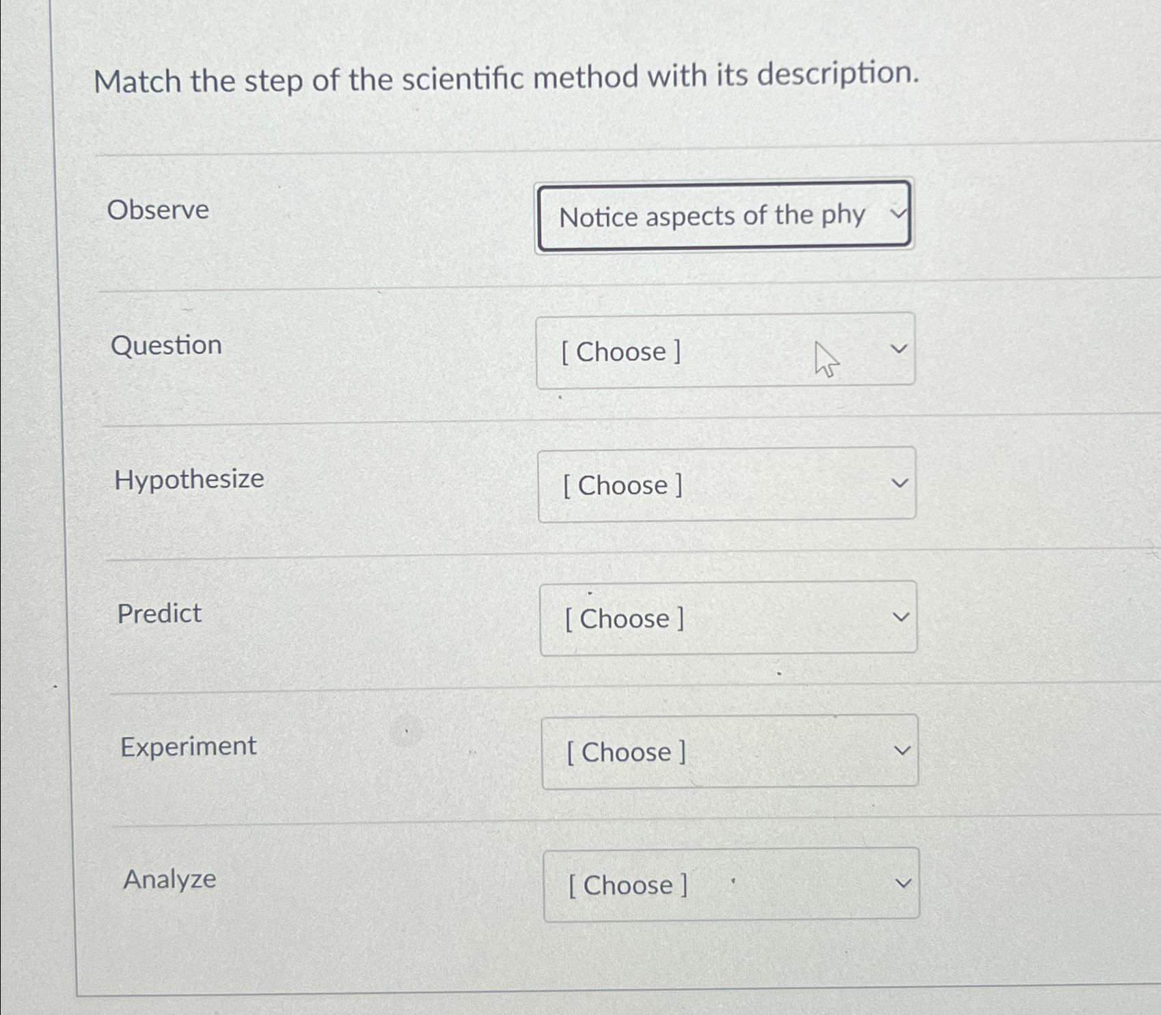The height and width of the screenshot is (1015, 1161).
Task: Open the Experiment [Choose] dropdown
Action: pyautogui.click(x=730, y=752)
